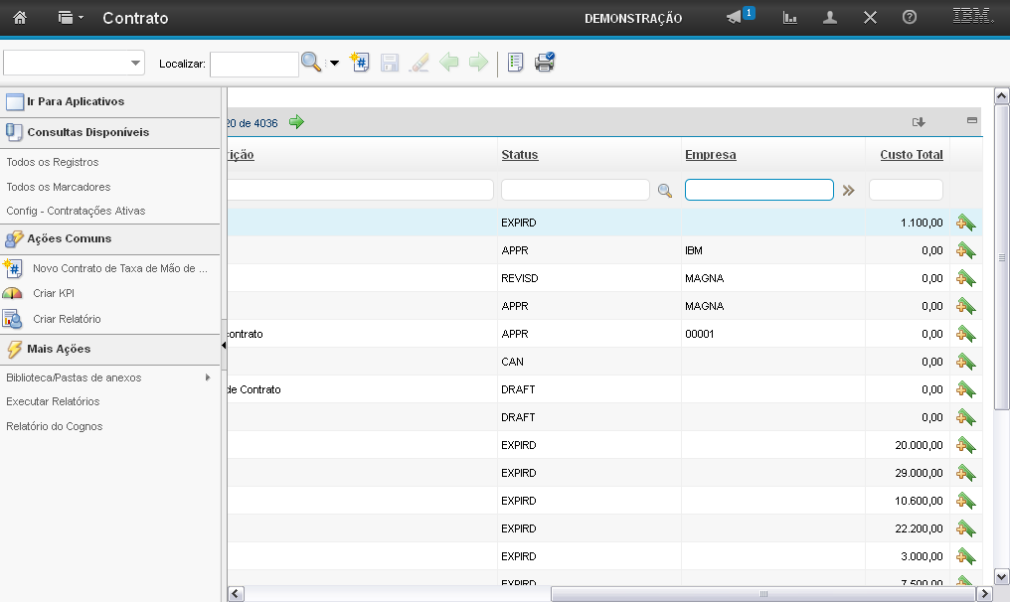Image resolution: width=1010 pixels, height=603 pixels.
Task: Click the New Contract toolbar icon
Action: [360, 63]
